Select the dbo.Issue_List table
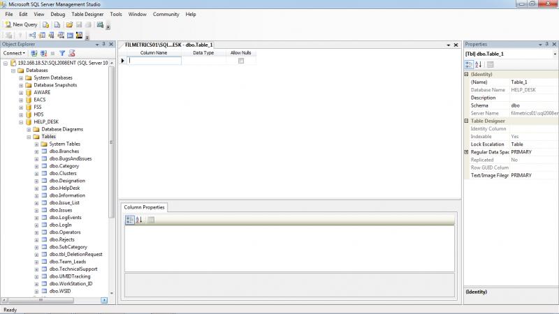Image resolution: width=559 pixels, height=314 pixels. point(64,202)
